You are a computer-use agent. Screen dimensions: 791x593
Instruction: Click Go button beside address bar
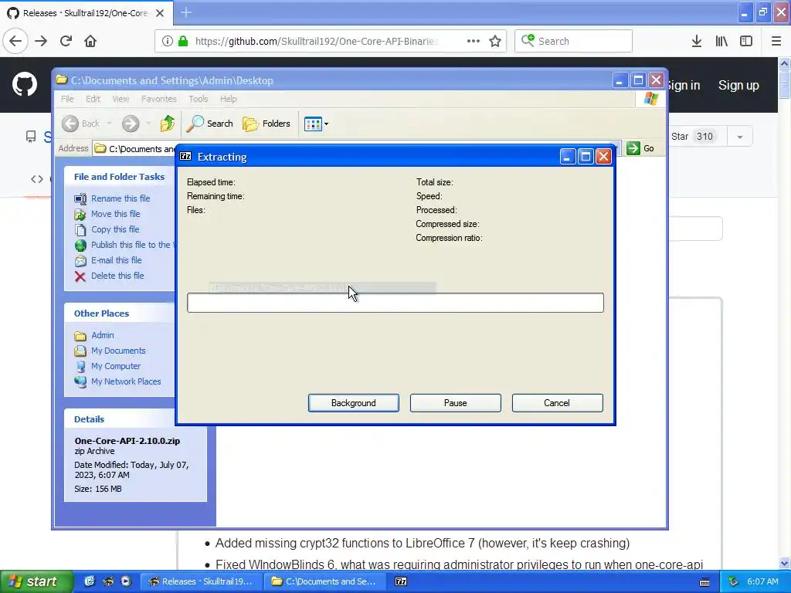point(640,148)
